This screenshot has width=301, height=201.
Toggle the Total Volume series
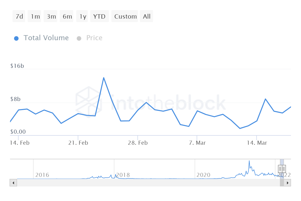41,38
